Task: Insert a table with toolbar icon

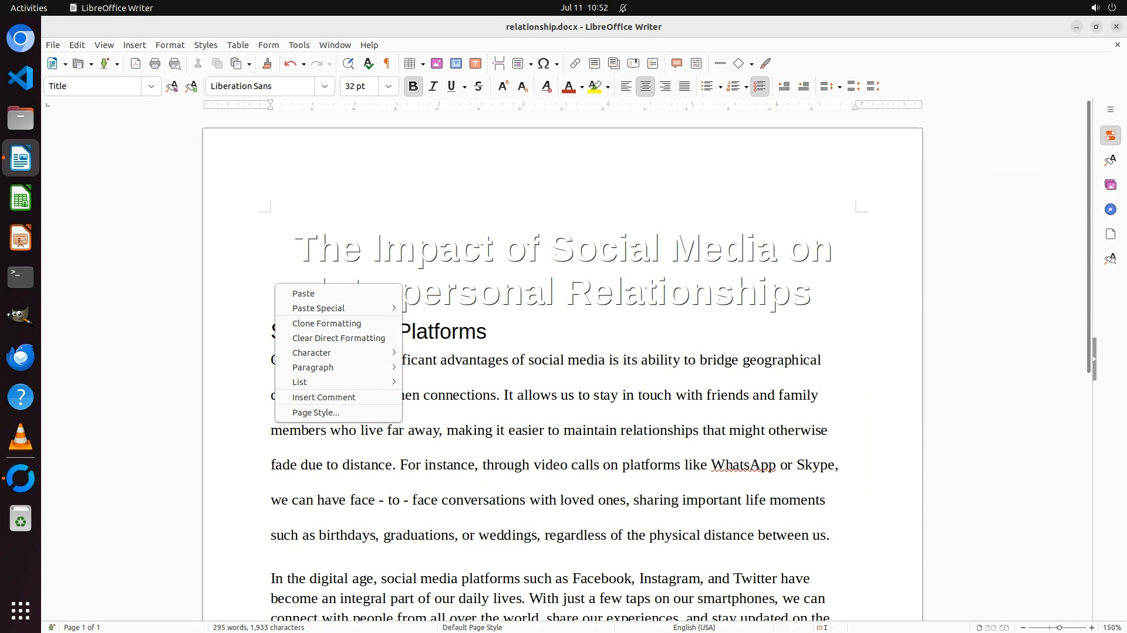Action: (x=410, y=64)
